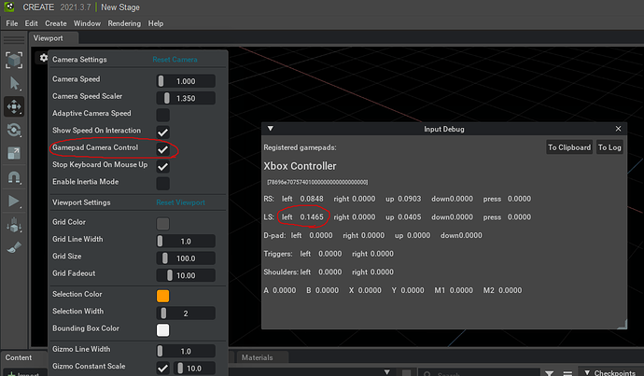Screen dimensions: 644x376
Task: Select the paint brush tool
Action: point(14,247)
